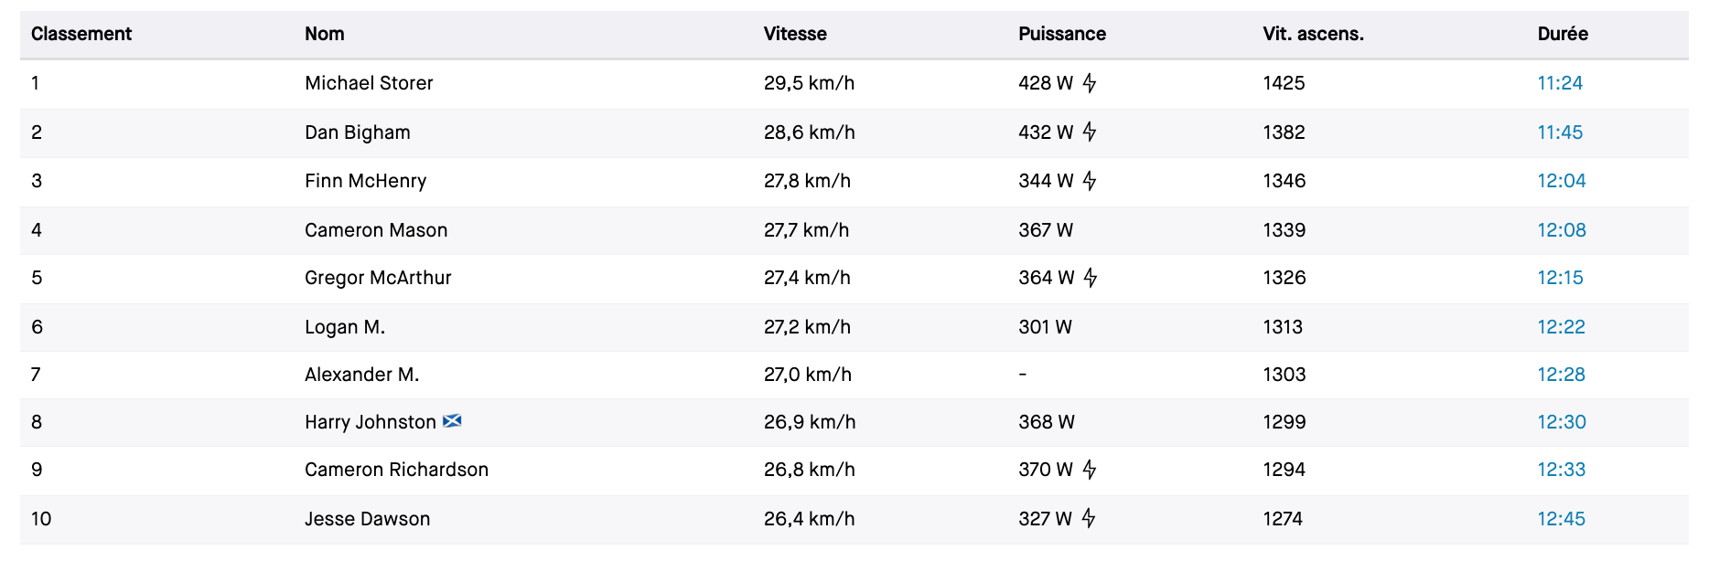This screenshot has width=1709, height=561.
Task: Select Cameron Richardson's name in the leaderboard
Action: [x=396, y=470]
